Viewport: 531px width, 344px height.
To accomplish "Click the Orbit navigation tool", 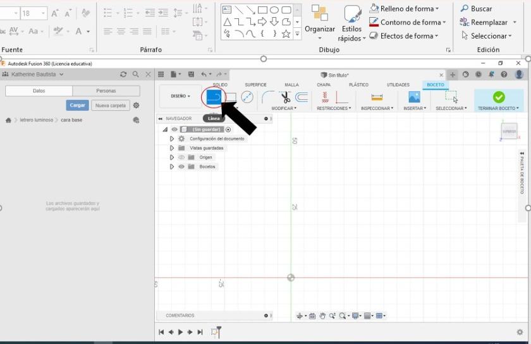I will (x=300, y=316).
